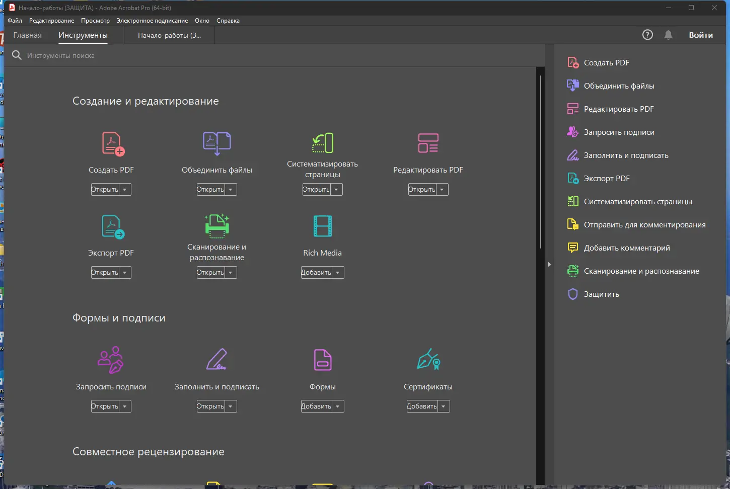Select the Редактировать PDF tool icon
Image resolution: width=730 pixels, height=489 pixels.
pos(428,143)
